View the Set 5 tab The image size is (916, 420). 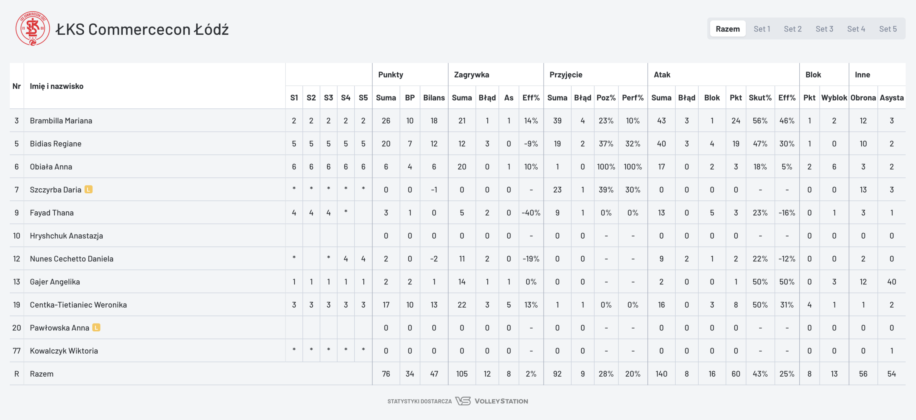pyautogui.click(x=888, y=29)
